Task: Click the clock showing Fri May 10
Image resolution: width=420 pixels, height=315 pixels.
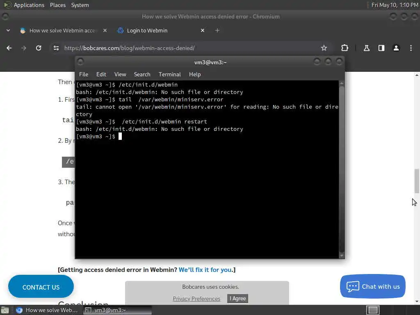Action: [x=395, y=5]
